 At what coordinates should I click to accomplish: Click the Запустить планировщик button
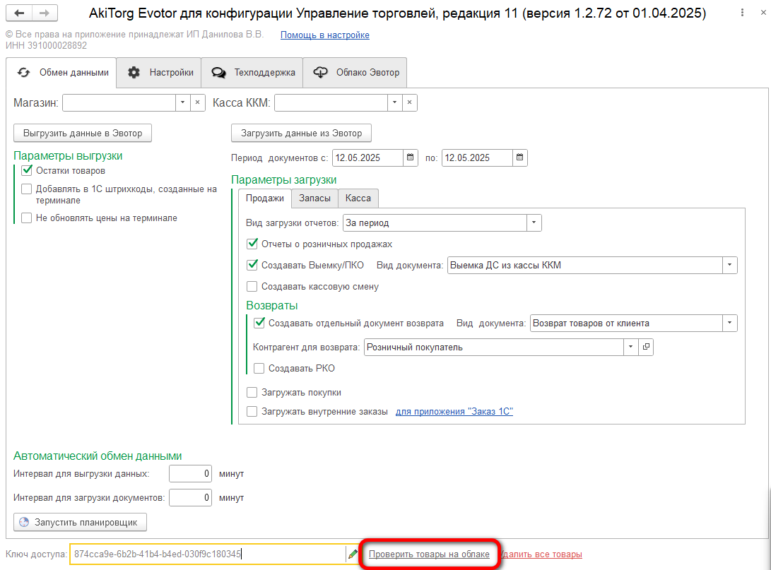tap(80, 522)
